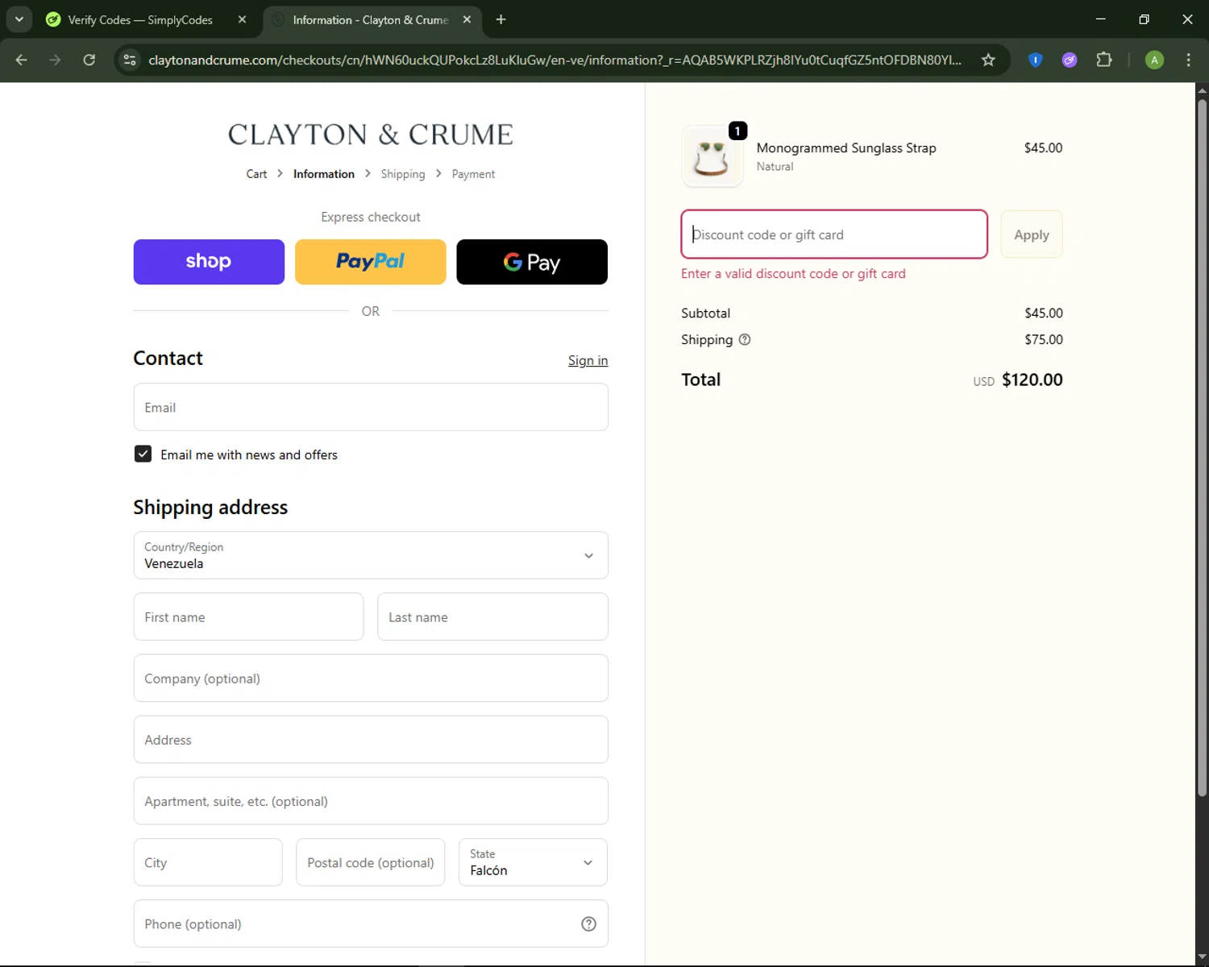This screenshot has height=967, width=1209.
Task: Focus the Last name field
Action: [x=492, y=616]
